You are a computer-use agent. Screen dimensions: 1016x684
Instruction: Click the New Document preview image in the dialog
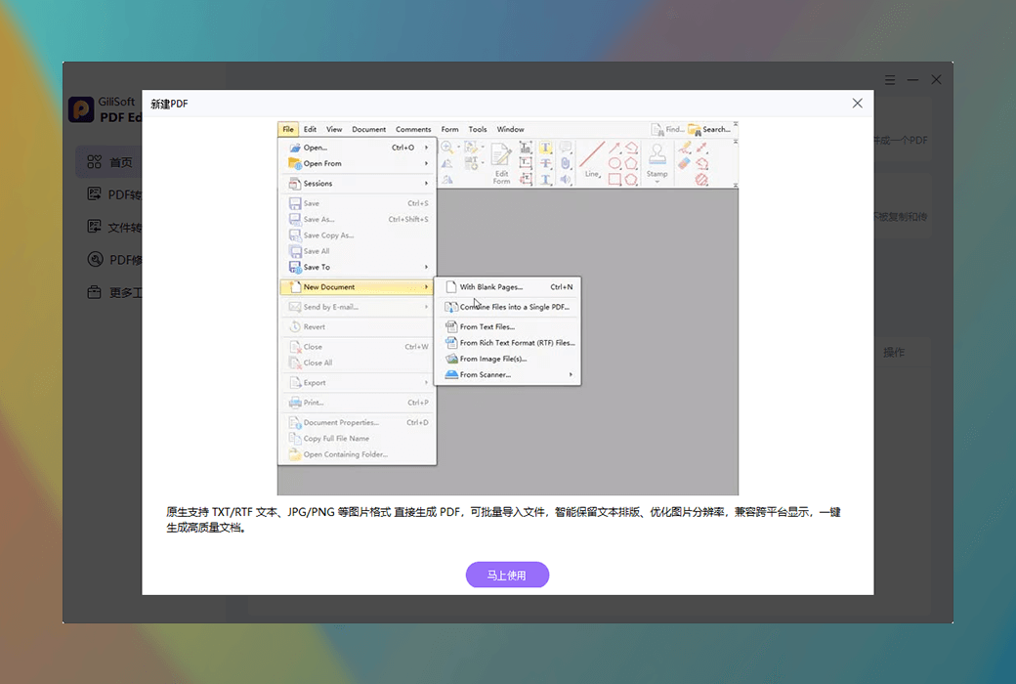508,308
